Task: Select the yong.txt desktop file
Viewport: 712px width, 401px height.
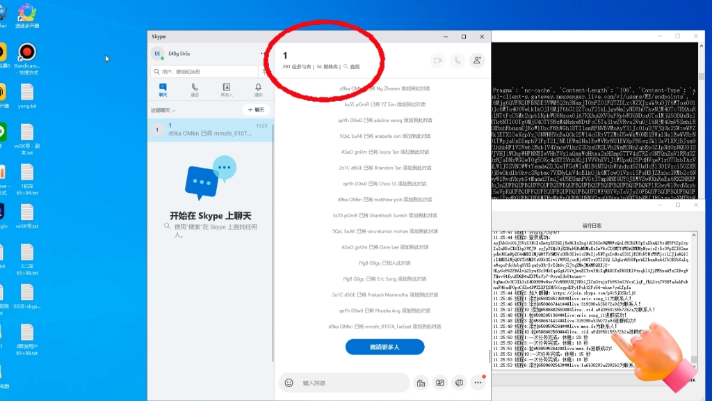Action: tap(27, 96)
